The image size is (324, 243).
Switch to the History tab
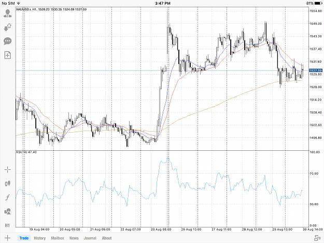click(x=40, y=238)
